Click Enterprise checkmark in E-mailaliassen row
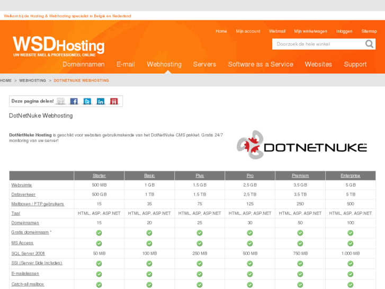The height and width of the screenshot is (289, 385). click(351, 274)
